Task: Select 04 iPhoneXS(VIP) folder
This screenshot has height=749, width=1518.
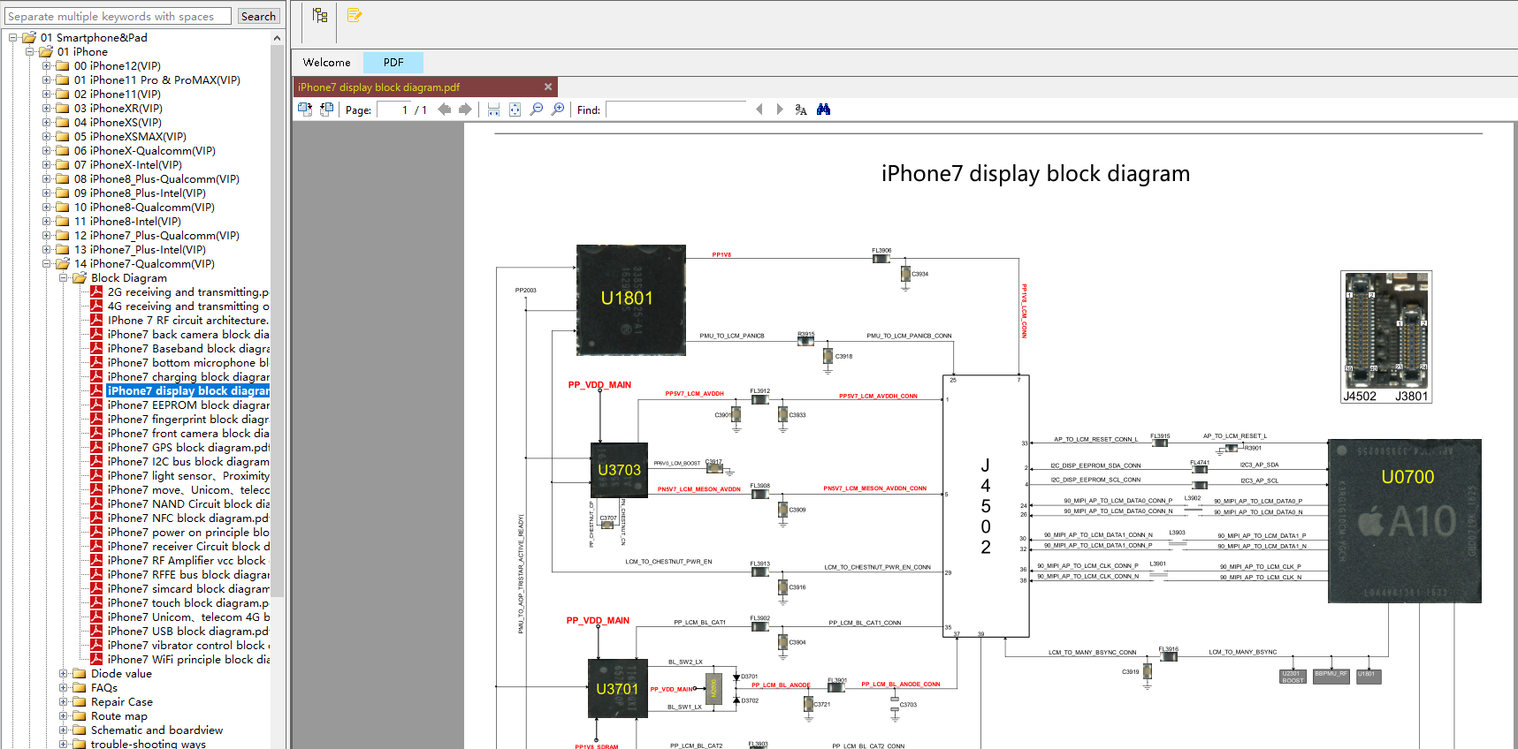Action: (118, 123)
